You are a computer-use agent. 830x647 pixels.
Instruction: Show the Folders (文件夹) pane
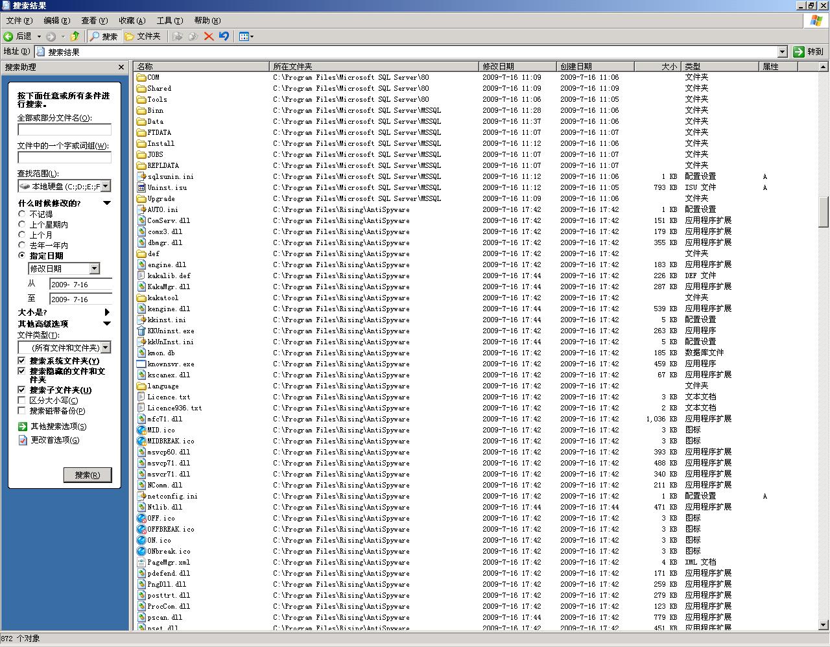143,36
